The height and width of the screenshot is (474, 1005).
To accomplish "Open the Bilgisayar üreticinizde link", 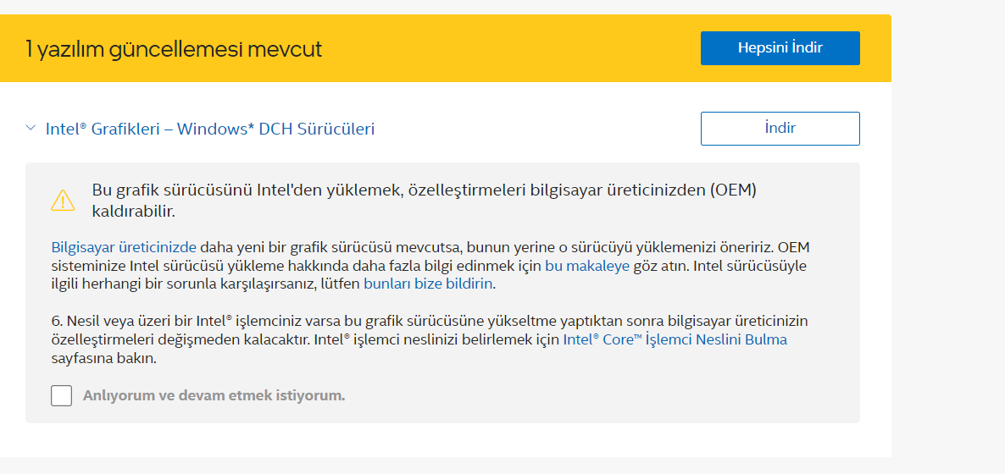I will coord(124,247).
